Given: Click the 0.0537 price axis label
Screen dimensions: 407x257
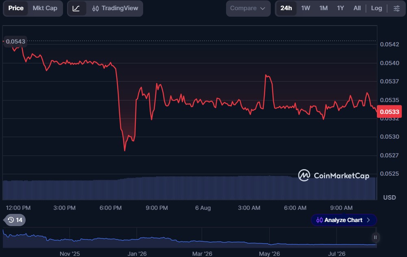Looking at the screenshot, I should click(390, 81).
